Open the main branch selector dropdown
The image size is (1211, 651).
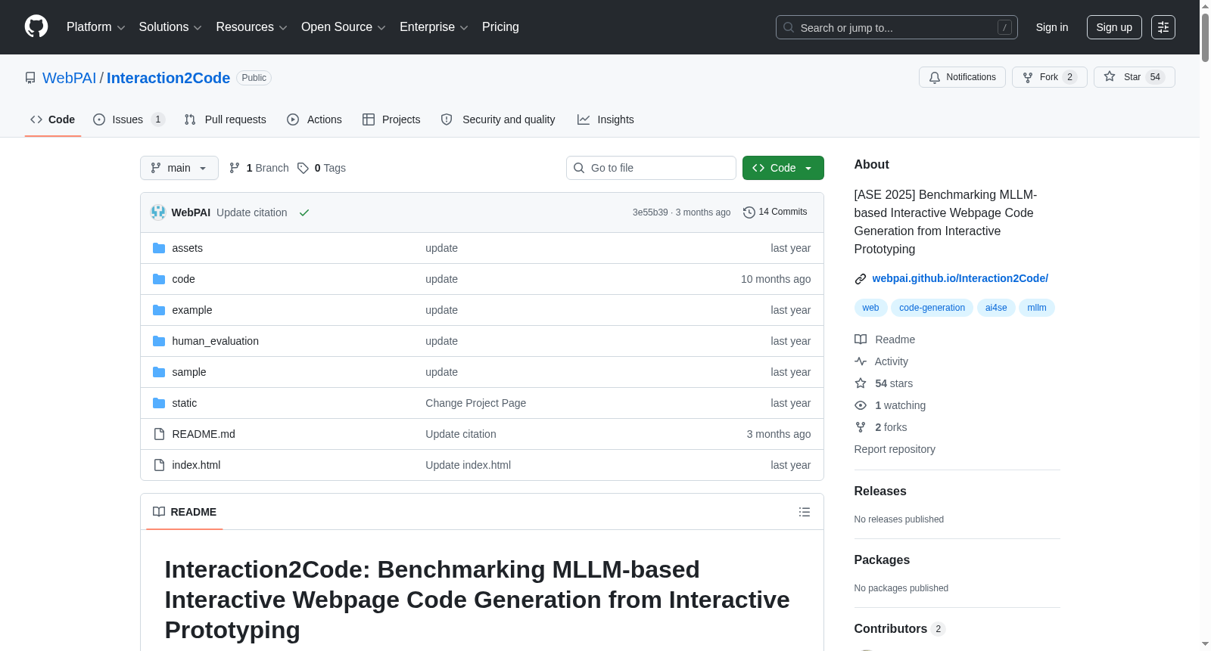pos(179,168)
